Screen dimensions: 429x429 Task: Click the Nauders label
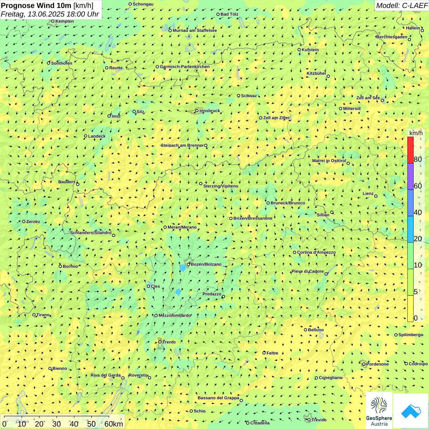67,182
